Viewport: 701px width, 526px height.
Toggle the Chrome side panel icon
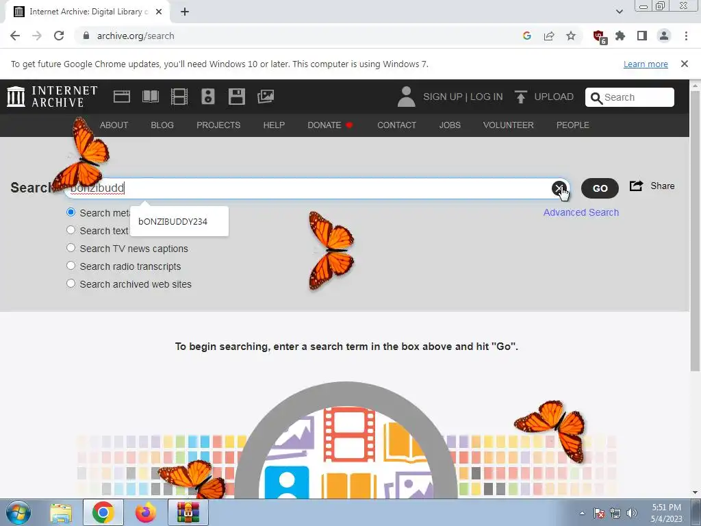pyautogui.click(x=642, y=36)
